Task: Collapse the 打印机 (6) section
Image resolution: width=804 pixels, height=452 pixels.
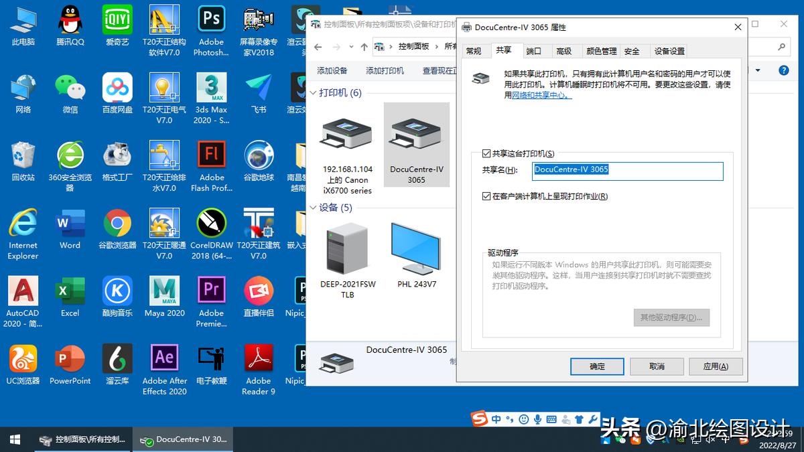Action: click(312, 93)
